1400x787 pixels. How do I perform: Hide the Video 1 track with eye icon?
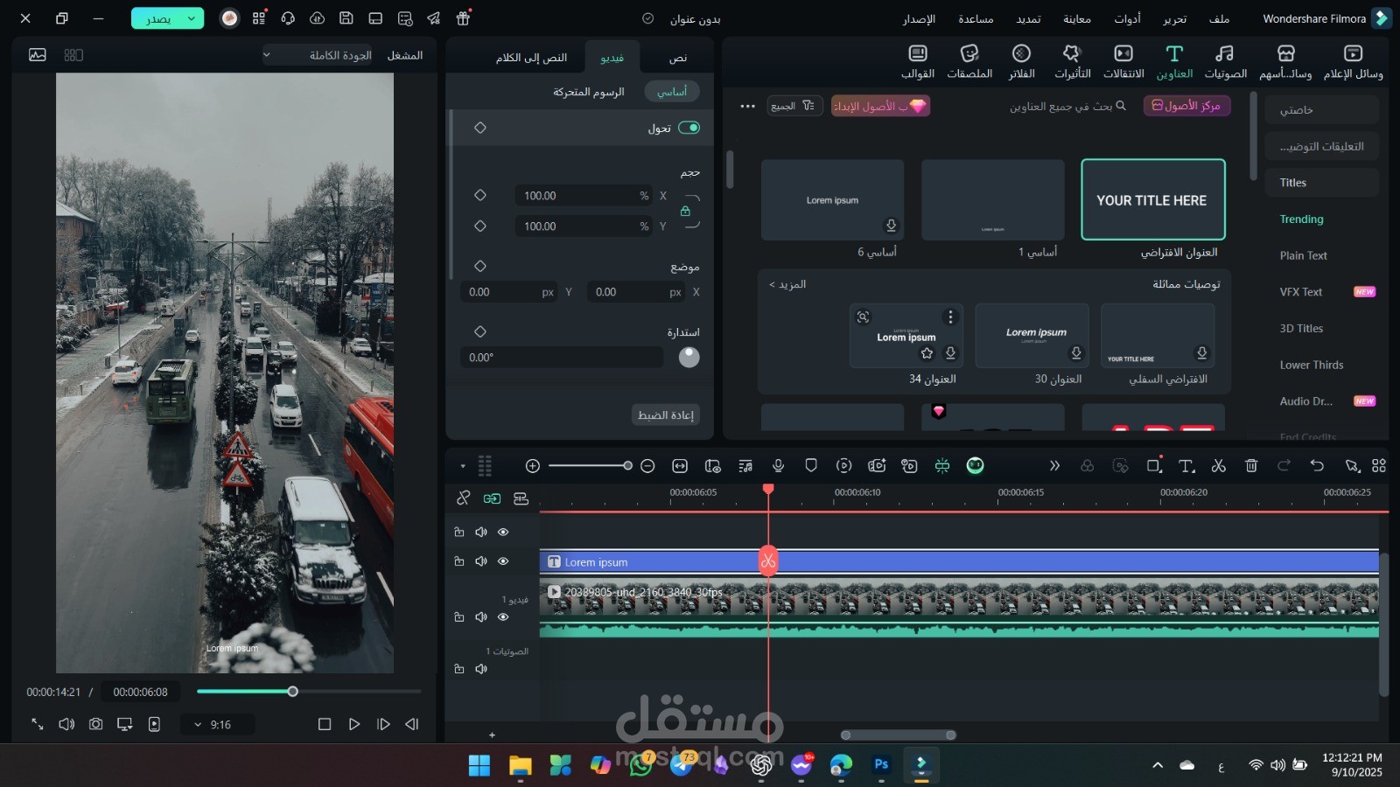(x=503, y=617)
